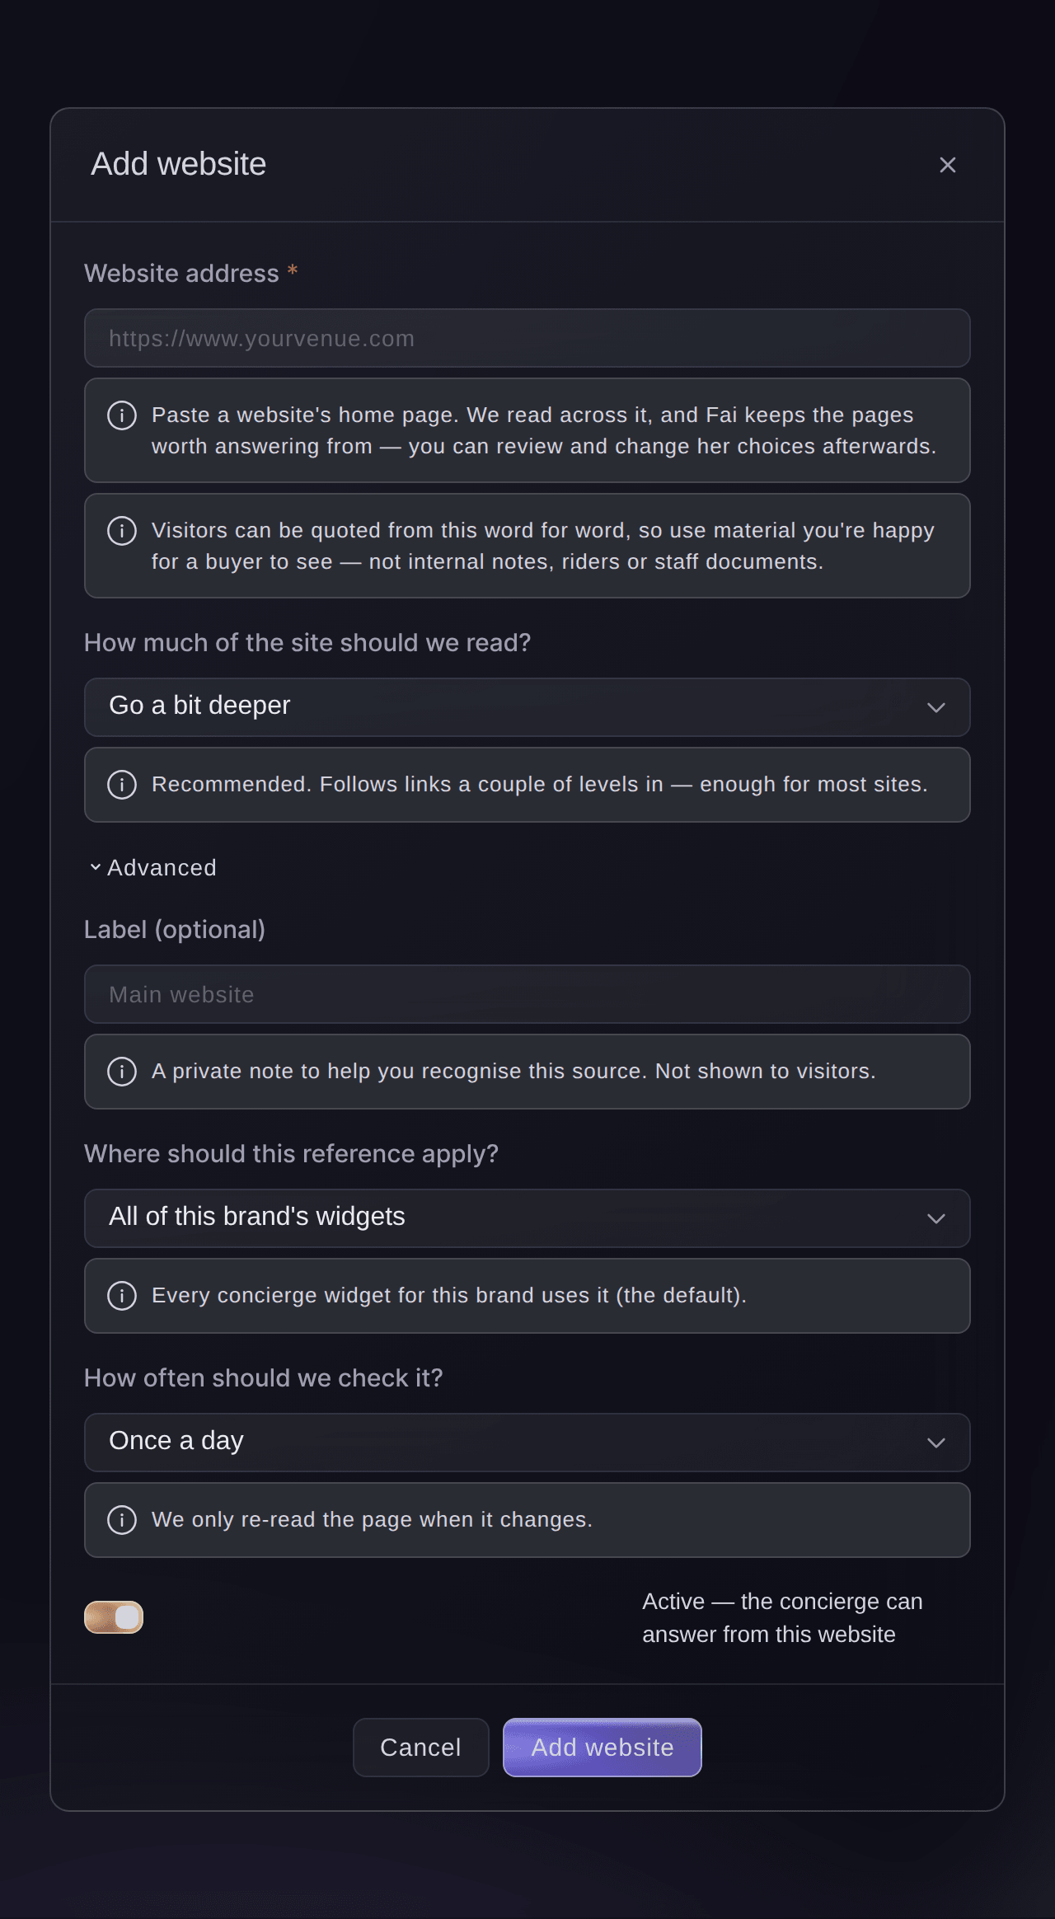The height and width of the screenshot is (1919, 1055).
Task: Open the 'Go a bit deeper' dropdown
Action: coord(527,707)
